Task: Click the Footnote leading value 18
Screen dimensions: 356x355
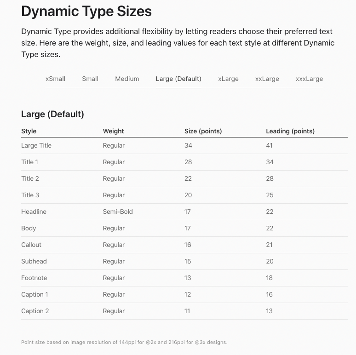Action: point(269,278)
